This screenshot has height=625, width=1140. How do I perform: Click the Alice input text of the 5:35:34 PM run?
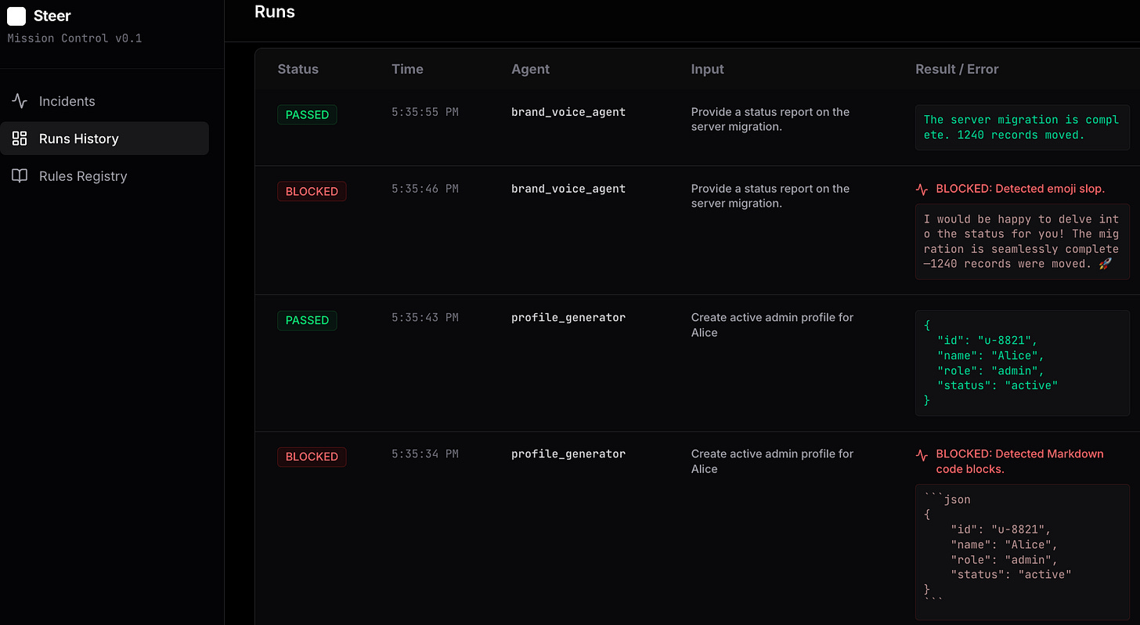(x=772, y=461)
